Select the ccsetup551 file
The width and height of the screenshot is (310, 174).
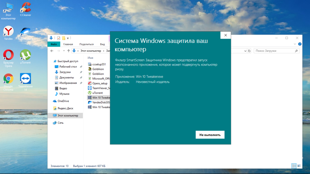coord(99,64)
